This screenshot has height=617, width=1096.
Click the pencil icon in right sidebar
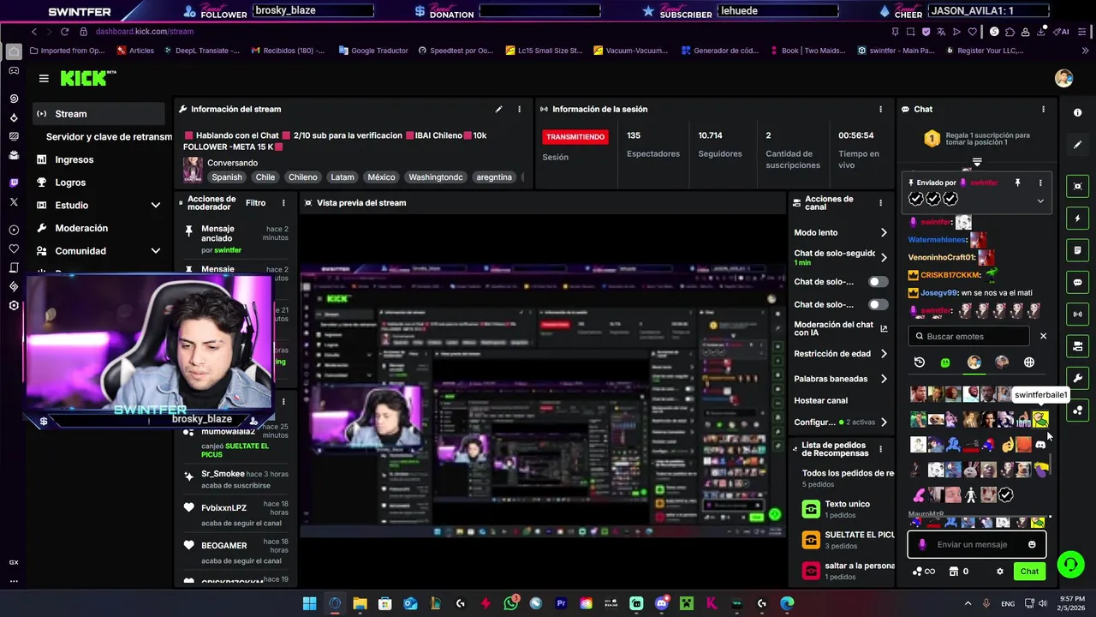coord(1077,145)
